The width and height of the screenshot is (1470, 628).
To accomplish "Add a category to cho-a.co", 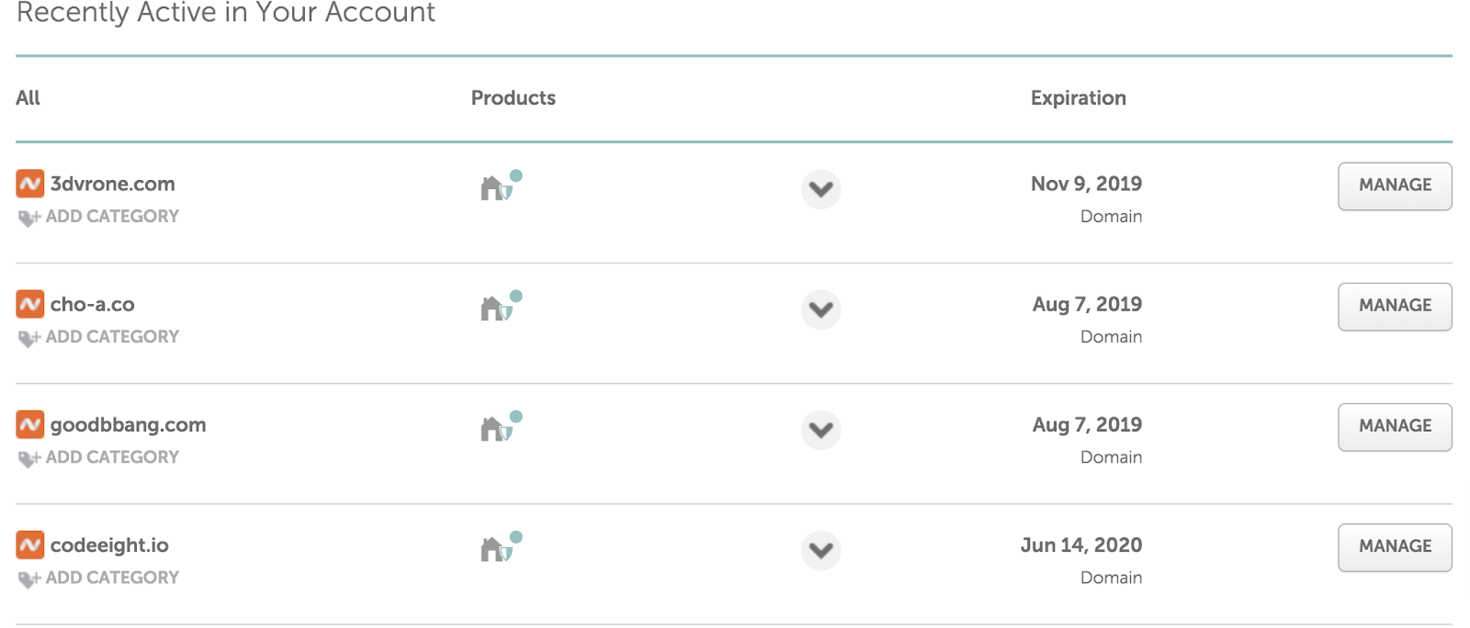I will coord(99,337).
